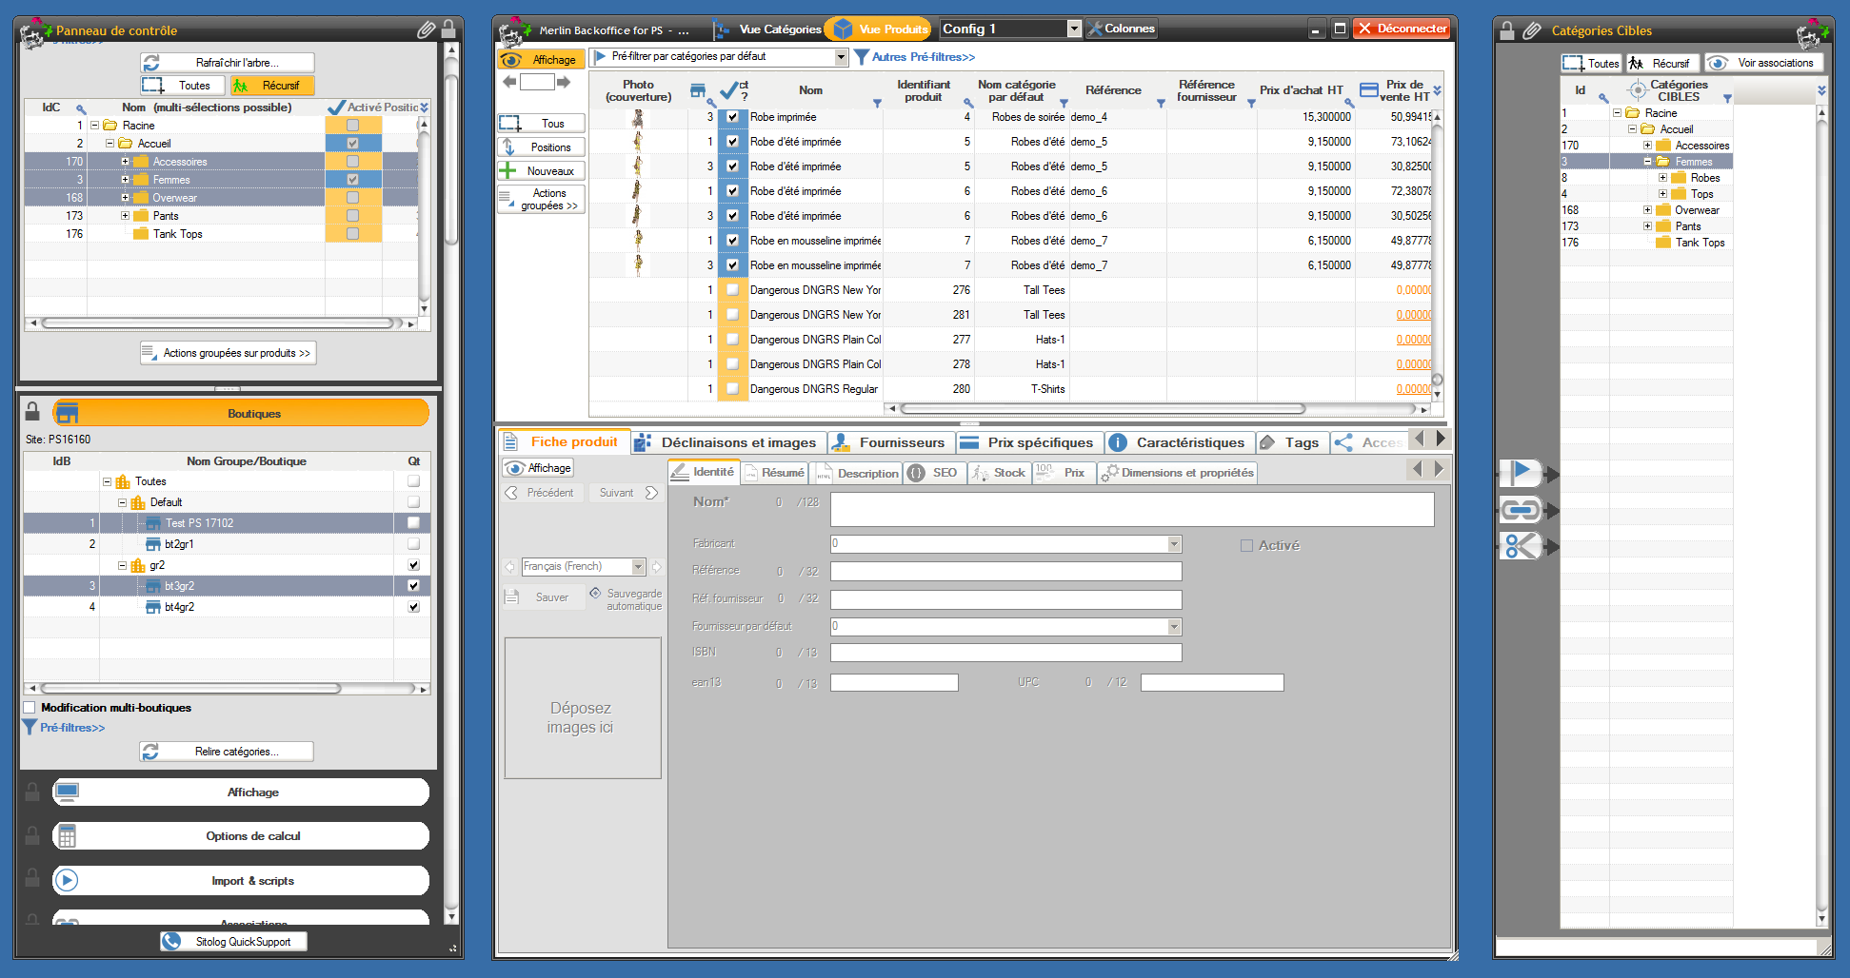Click the scissors unlink icon
This screenshot has width=1850, height=978.
click(x=1521, y=546)
